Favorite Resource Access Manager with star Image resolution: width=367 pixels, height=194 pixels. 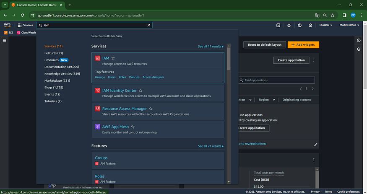[x=151, y=109]
